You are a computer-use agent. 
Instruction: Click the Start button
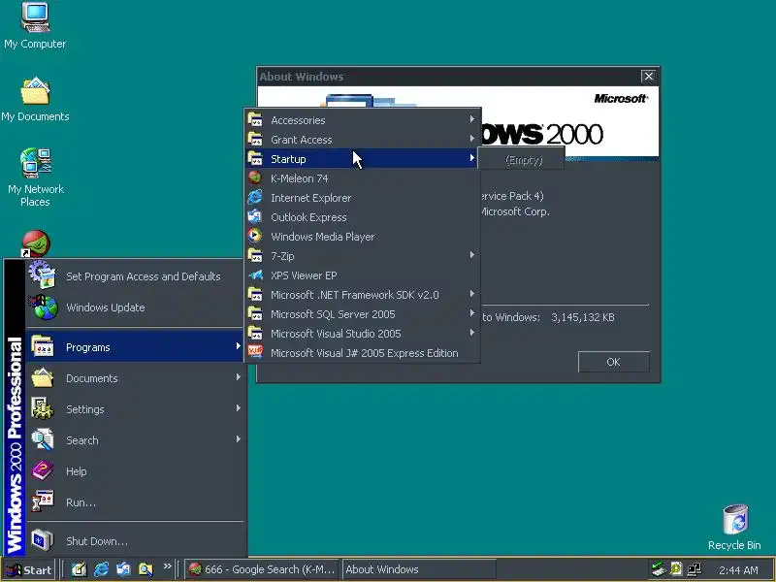(29, 569)
